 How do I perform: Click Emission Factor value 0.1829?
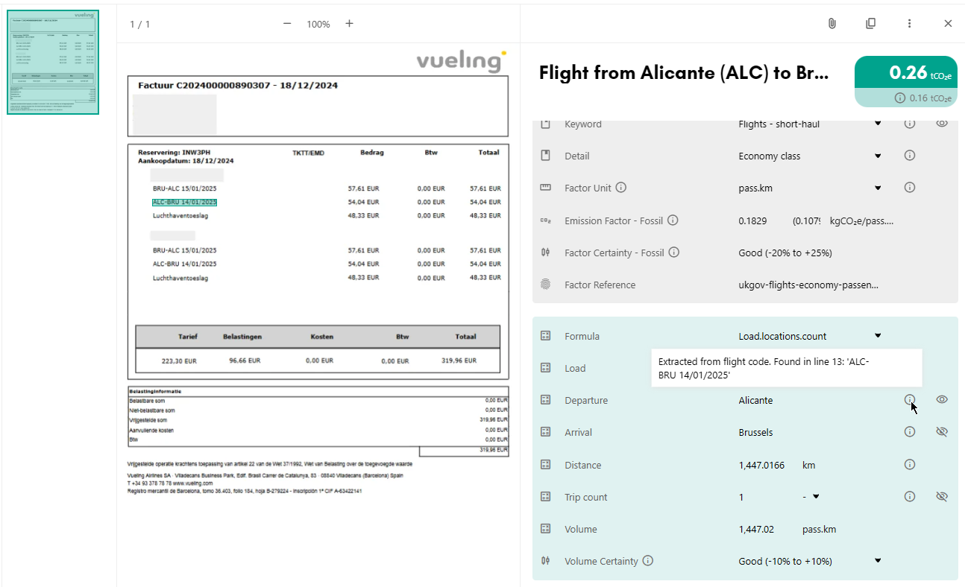(753, 221)
